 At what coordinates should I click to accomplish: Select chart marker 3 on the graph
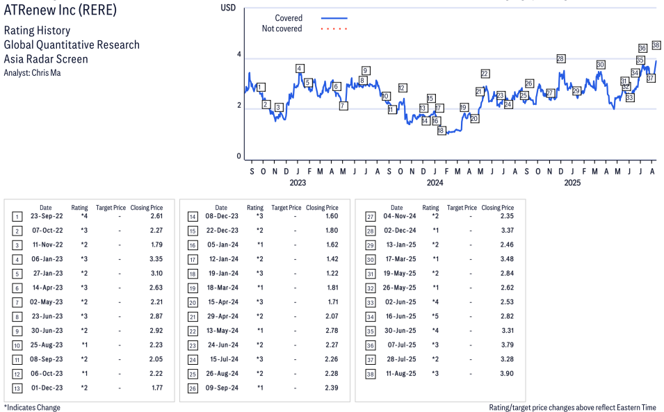click(x=278, y=108)
